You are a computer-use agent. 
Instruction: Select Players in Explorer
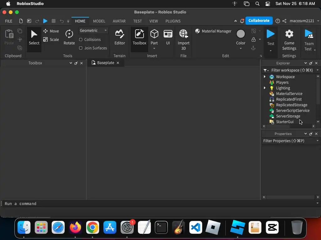click(x=282, y=82)
